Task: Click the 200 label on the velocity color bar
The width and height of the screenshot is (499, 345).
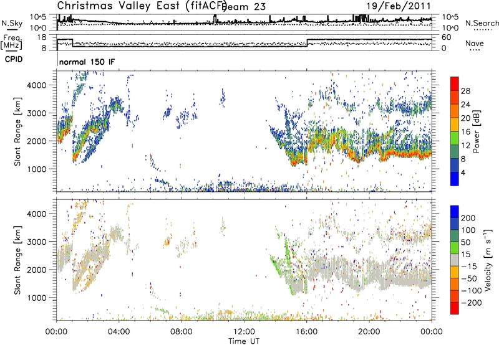Action: (468, 218)
